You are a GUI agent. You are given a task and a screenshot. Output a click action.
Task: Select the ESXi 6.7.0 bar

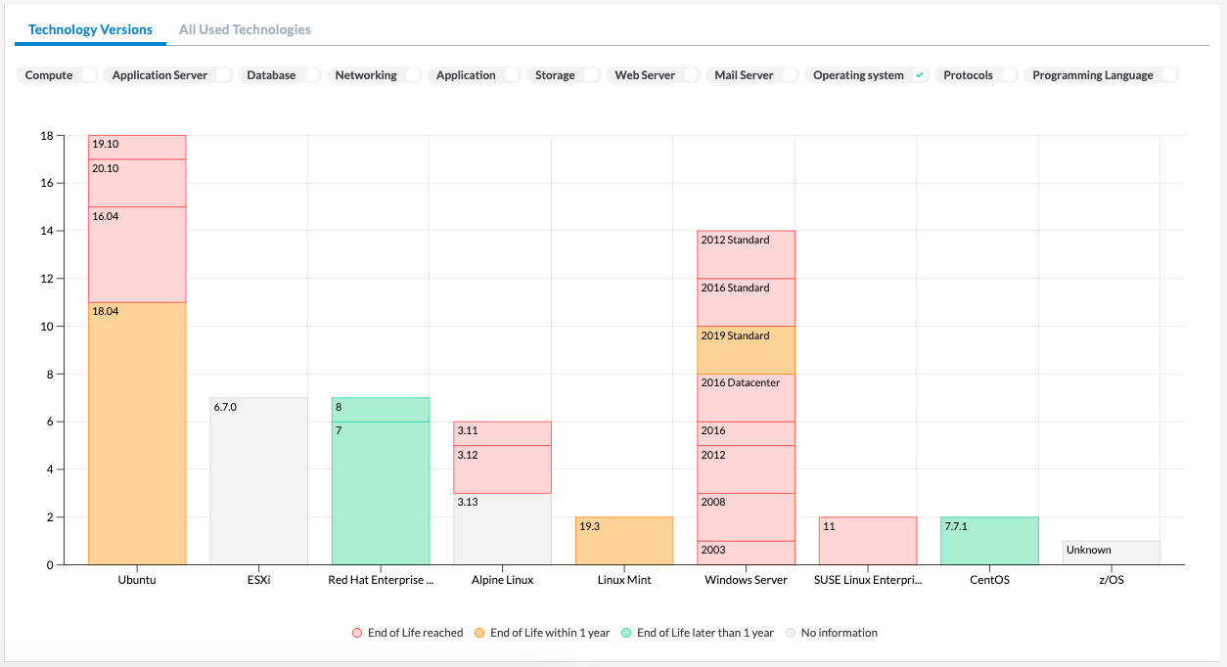(x=258, y=481)
